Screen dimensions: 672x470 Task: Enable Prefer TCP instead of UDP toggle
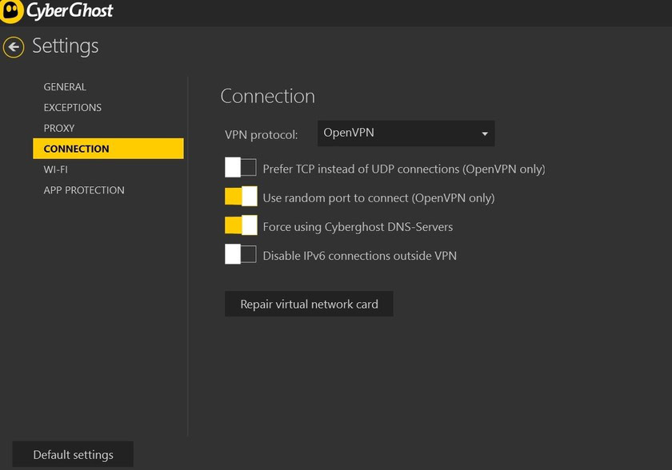pyautogui.click(x=240, y=168)
